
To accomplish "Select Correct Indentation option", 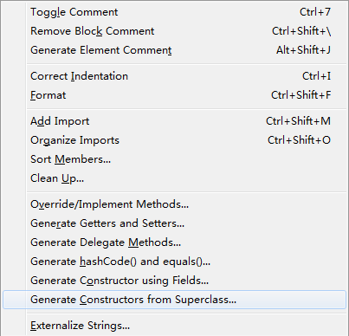I will (174, 76).
